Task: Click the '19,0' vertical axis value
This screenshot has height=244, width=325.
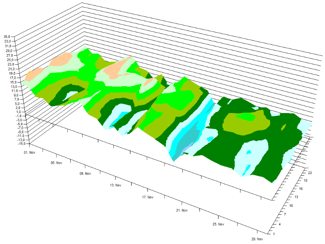Action: click(12, 74)
